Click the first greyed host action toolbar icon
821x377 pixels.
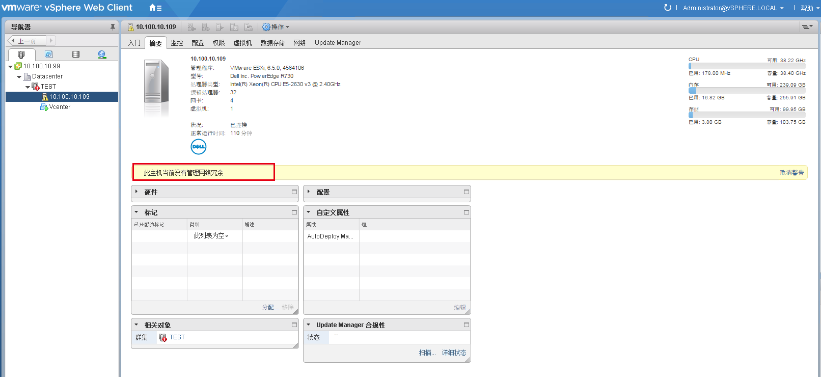pyautogui.click(x=191, y=27)
